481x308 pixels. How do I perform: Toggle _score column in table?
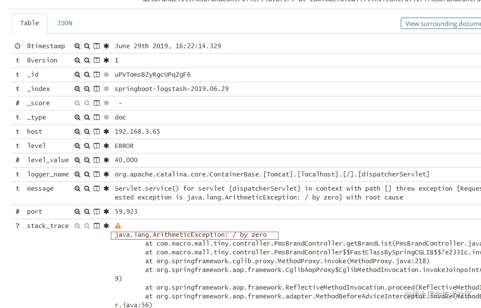(97, 103)
